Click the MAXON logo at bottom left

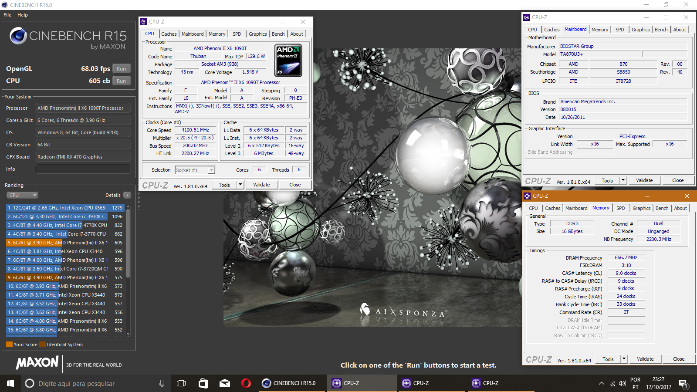pos(37,362)
